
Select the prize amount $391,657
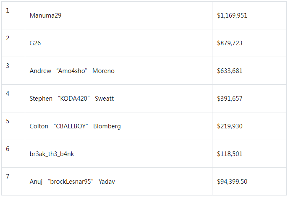230,99
